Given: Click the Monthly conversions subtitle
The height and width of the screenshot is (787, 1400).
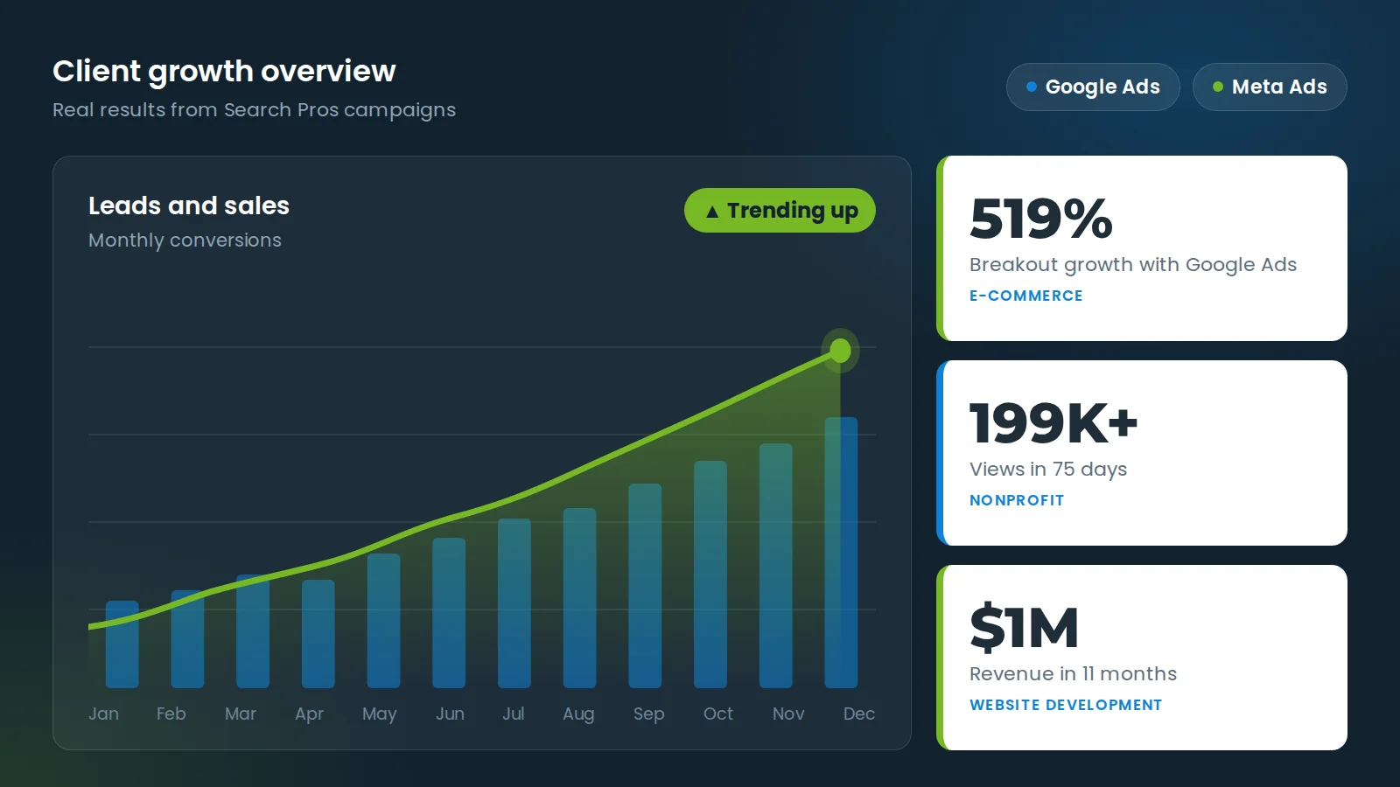Looking at the screenshot, I should coord(185,240).
